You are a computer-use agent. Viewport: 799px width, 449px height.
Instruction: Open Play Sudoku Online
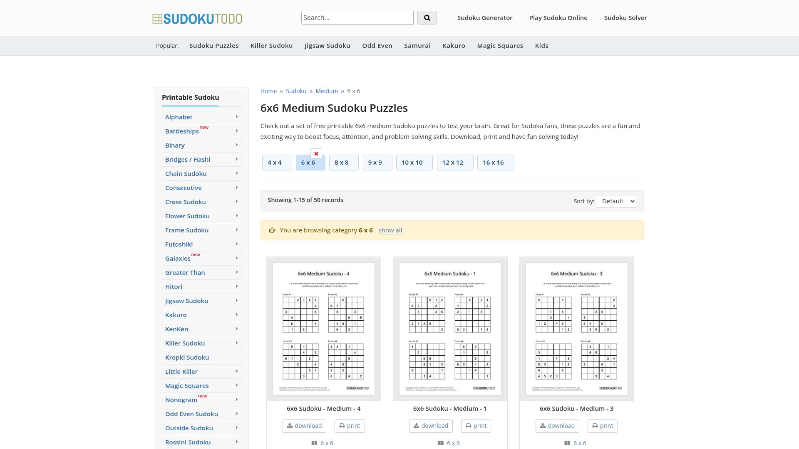tap(558, 18)
